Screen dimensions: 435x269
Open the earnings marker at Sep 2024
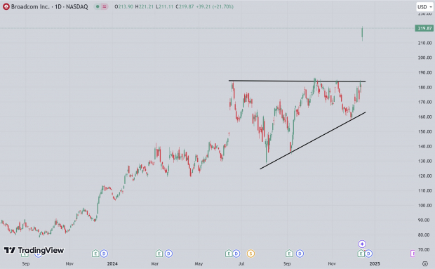(x=289, y=254)
